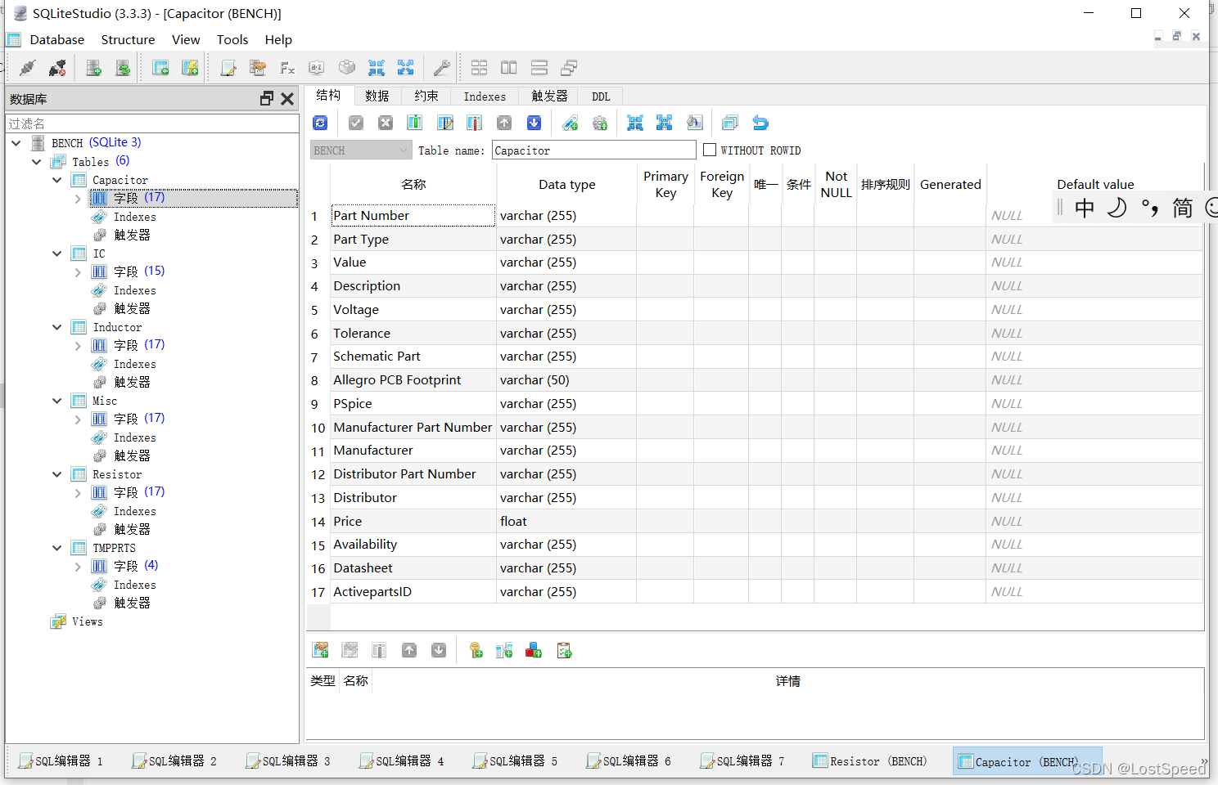Move column down with blue arrow icon

pyautogui.click(x=534, y=123)
